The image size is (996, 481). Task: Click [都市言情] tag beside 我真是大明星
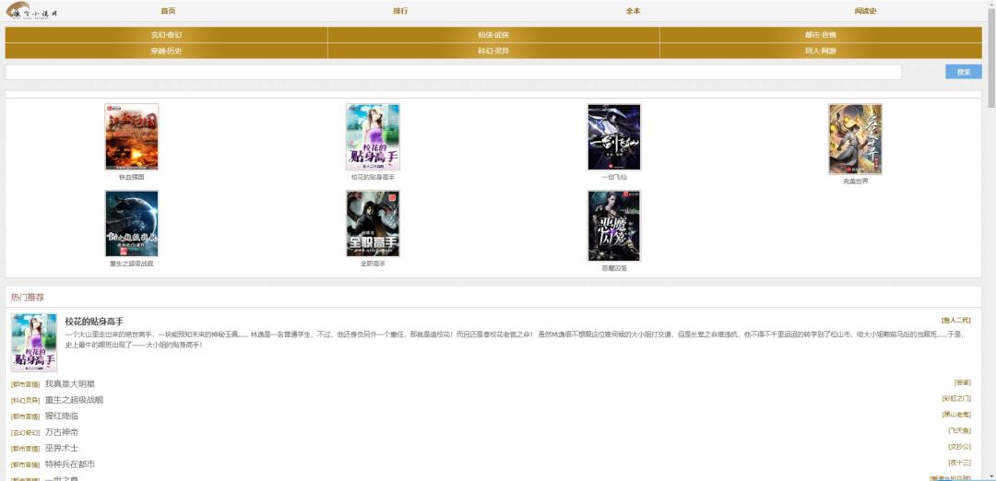pyautogui.click(x=26, y=384)
